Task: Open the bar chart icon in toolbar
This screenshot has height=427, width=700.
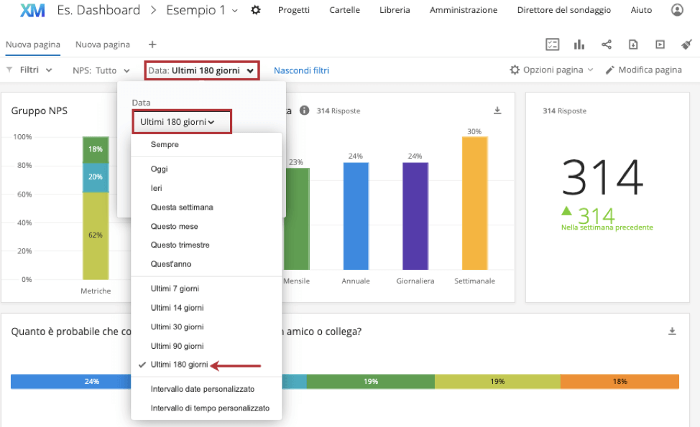Action: tap(579, 44)
